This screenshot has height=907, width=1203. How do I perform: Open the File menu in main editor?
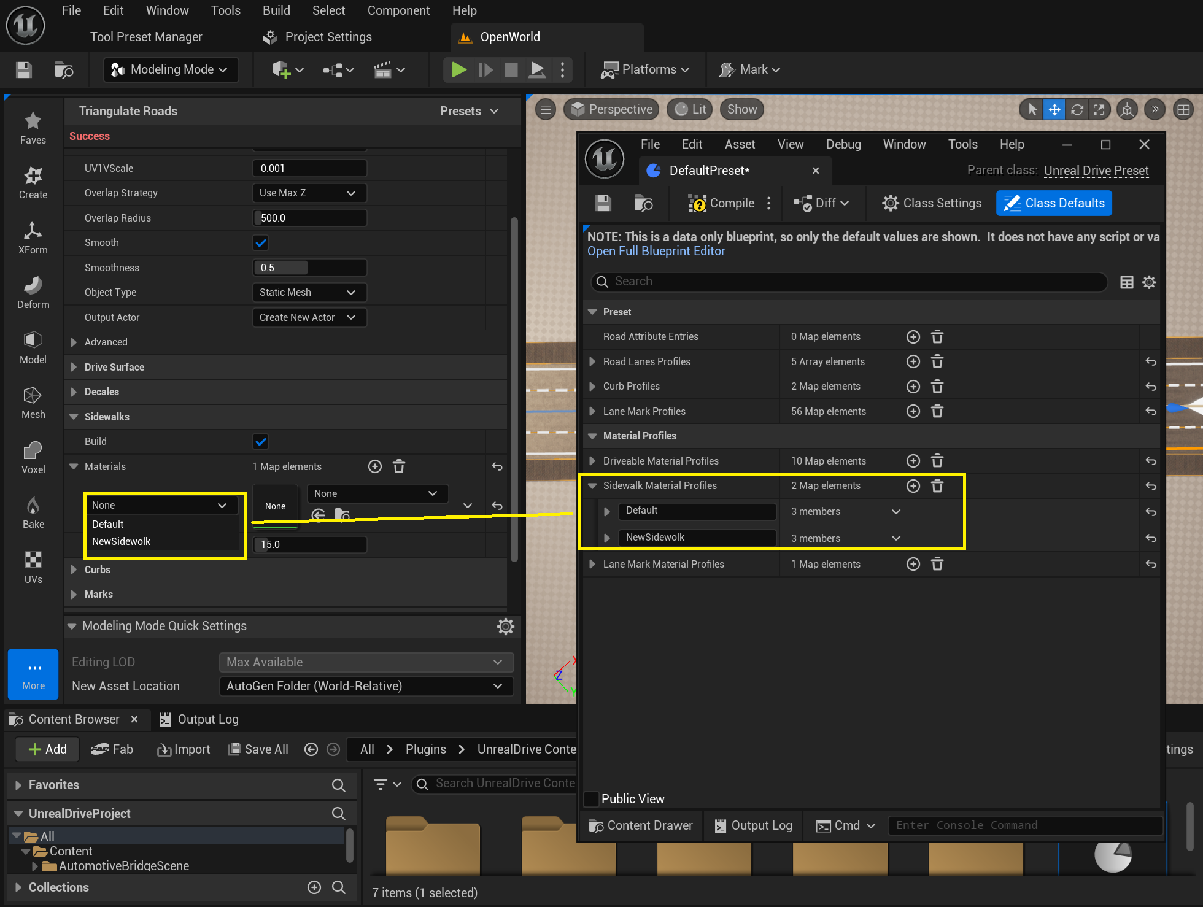pyautogui.click(x=72, y=10)
